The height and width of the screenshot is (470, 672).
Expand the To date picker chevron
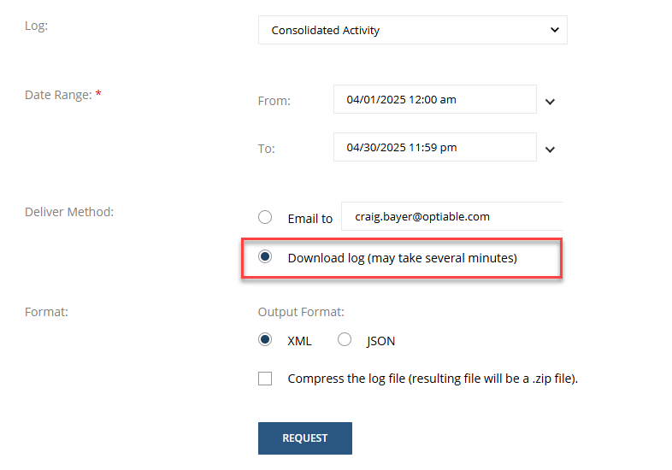[550, 150]
